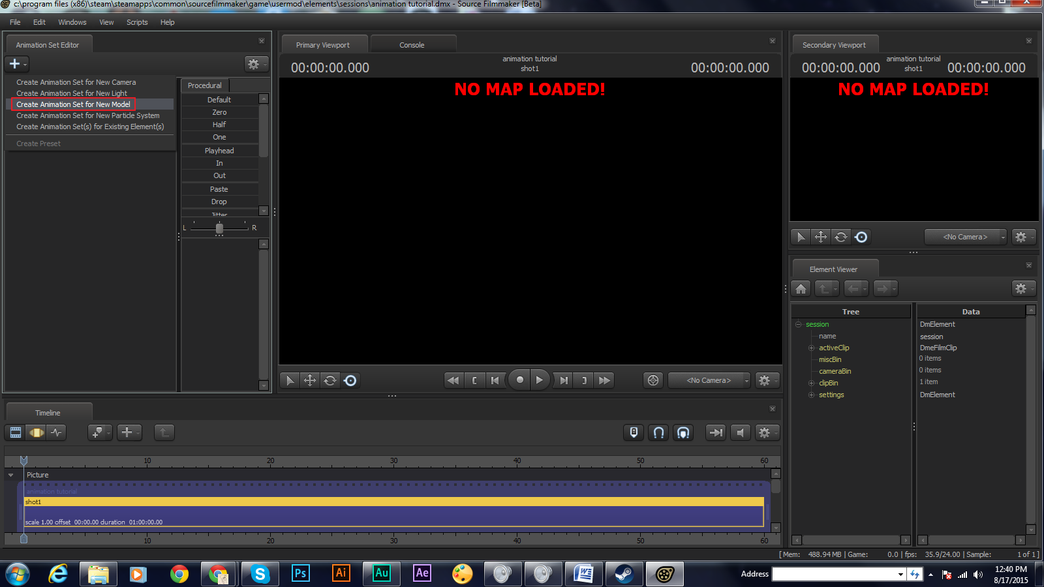Toggle record mode in Primary Viewport

tap(519, 380)
